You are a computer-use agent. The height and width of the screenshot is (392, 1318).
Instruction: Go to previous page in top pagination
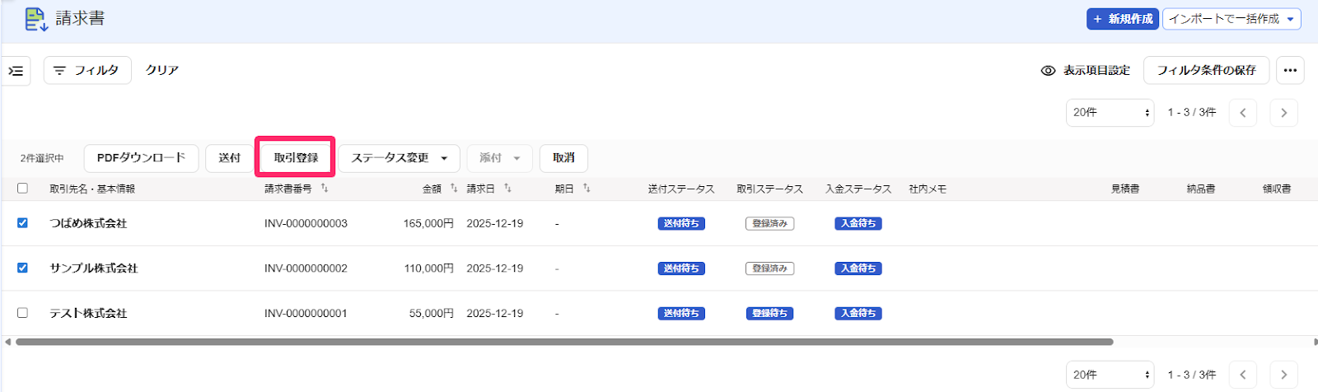(x=1242, y=113)
